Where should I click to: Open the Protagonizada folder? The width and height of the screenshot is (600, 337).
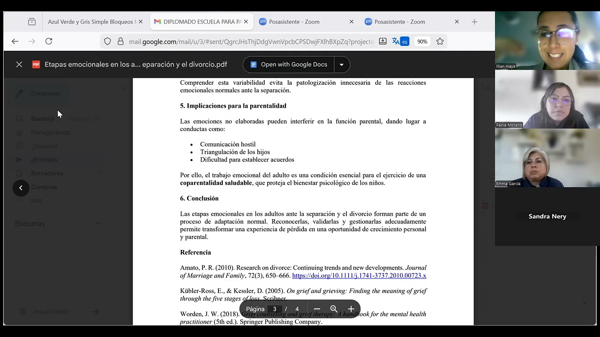(x=50, y=132)
